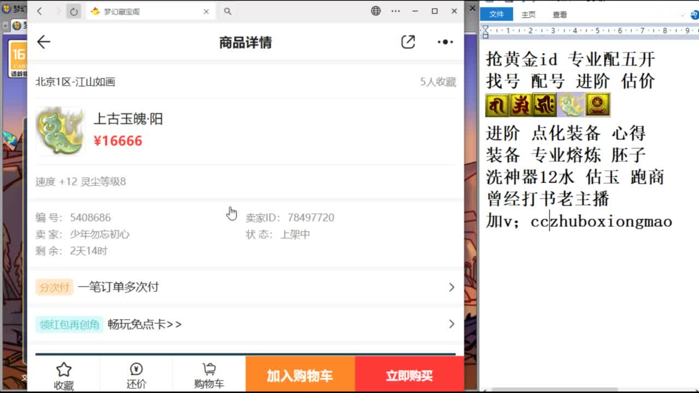699x393 pixels.
Task: Click the 上古玉魄·阳 item thumbnail
Action: tap(60, 130)
